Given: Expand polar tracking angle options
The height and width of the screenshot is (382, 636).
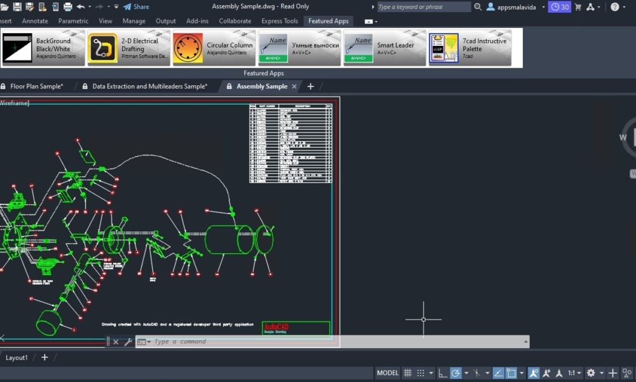Looking at the screenshot, I should coord(466,372).
